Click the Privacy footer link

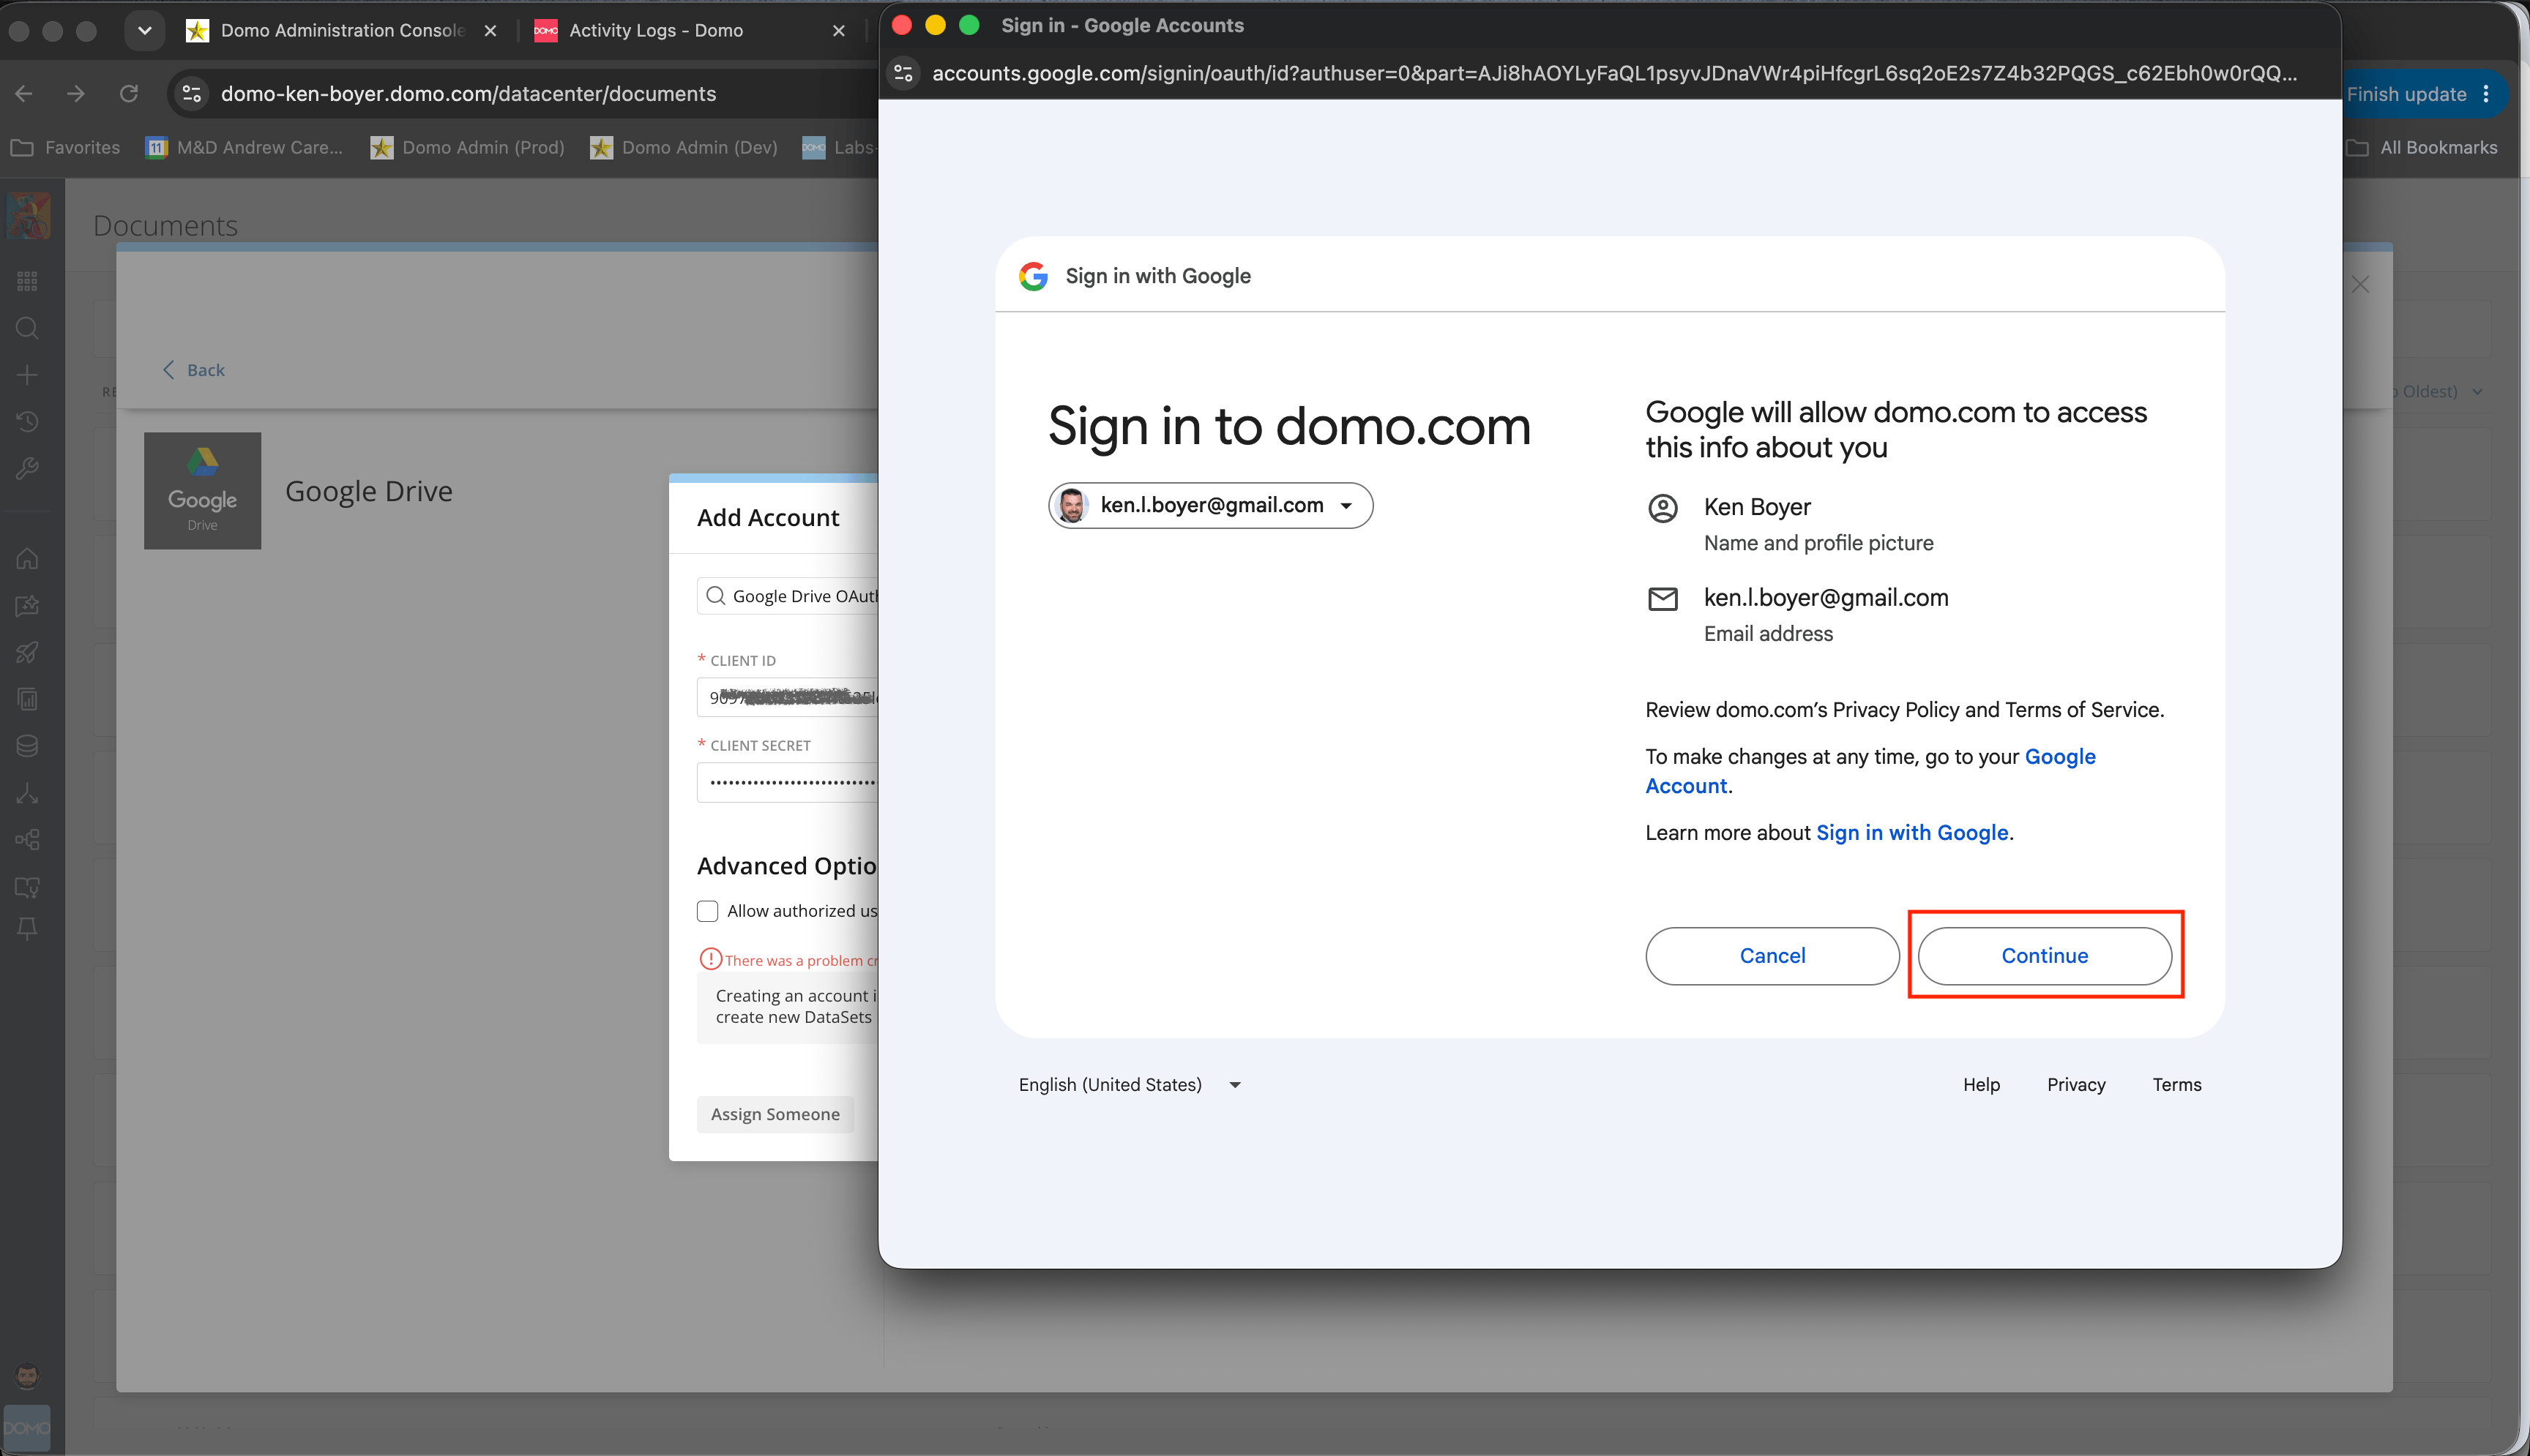coord(2076,1085)
